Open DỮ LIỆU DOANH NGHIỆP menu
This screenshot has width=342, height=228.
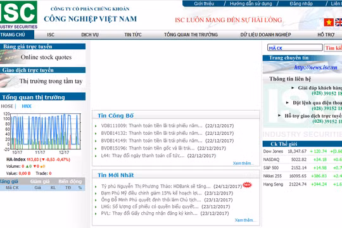[x=265, y=35]
